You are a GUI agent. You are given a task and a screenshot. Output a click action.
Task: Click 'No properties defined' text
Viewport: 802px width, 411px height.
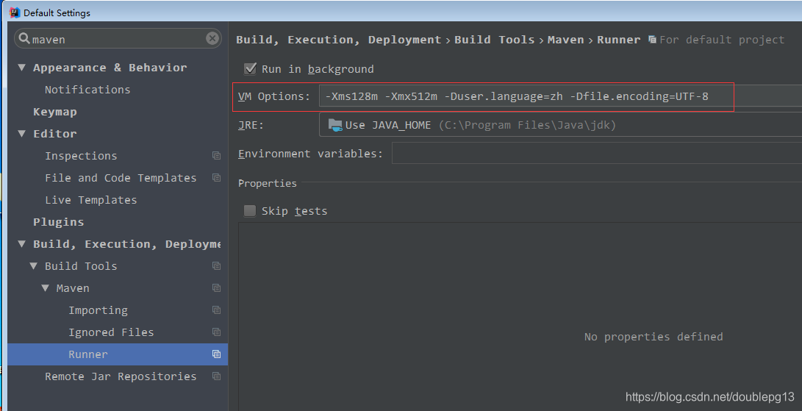point(654,337)
